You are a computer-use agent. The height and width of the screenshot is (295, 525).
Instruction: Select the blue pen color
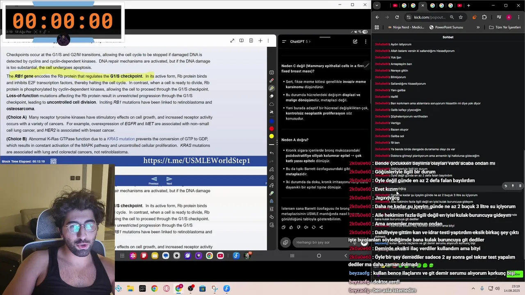point(272,121)
